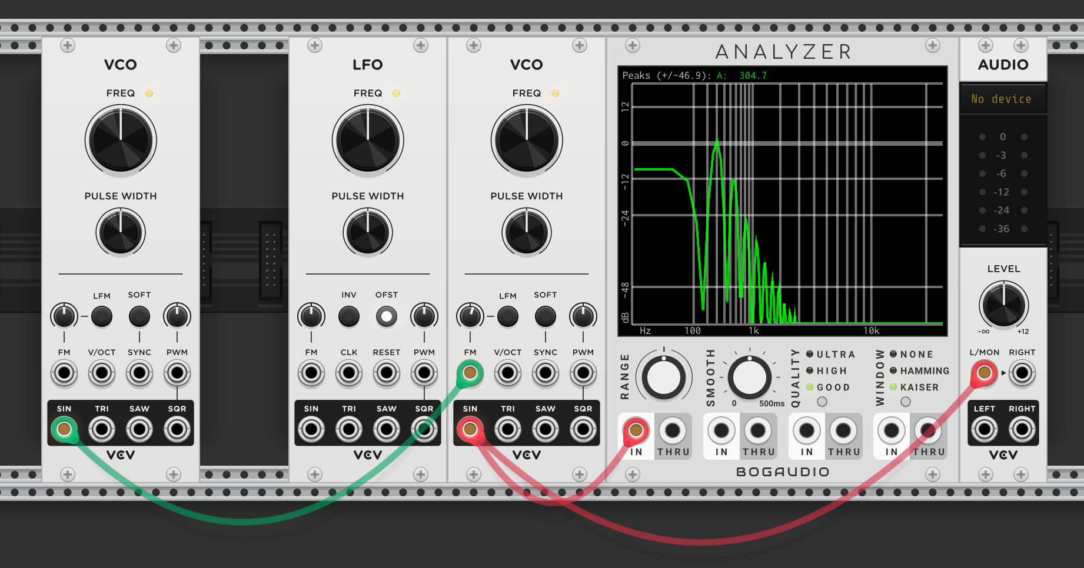1084x568 pixels.
Task: Click the Analyzer fourth THRU jack
Action: 928,431
